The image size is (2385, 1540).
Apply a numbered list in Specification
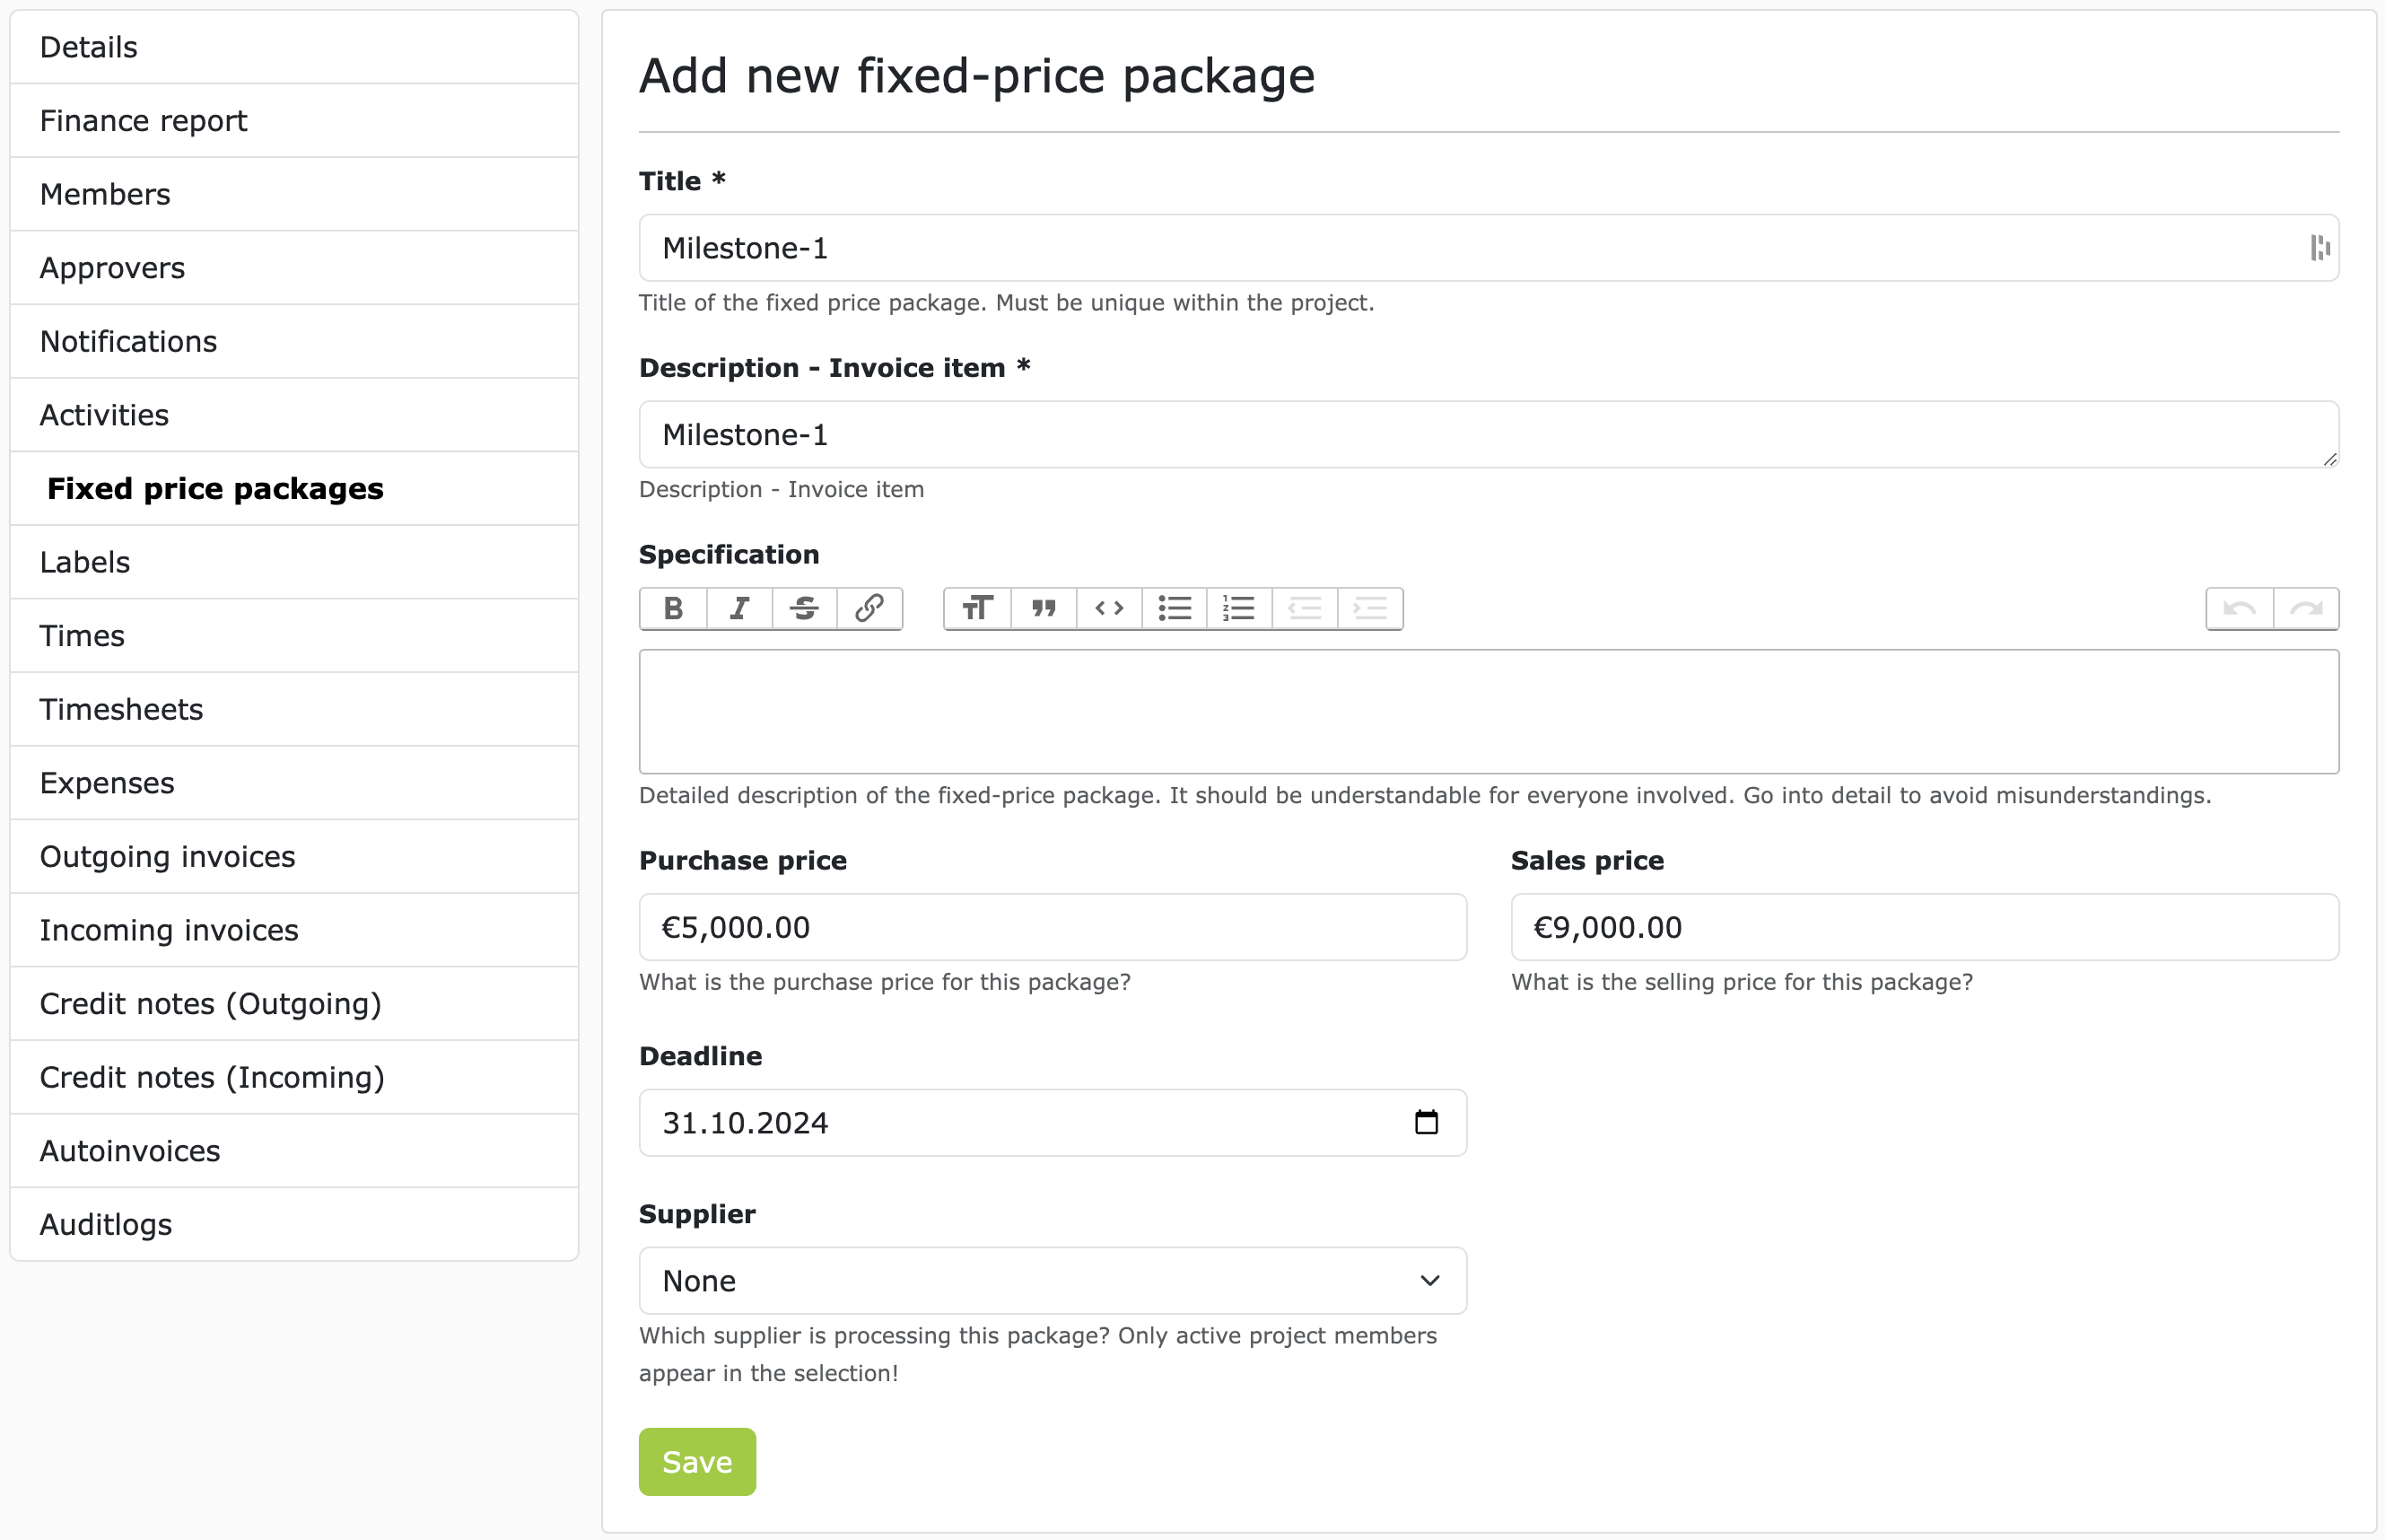[1238, 608]
